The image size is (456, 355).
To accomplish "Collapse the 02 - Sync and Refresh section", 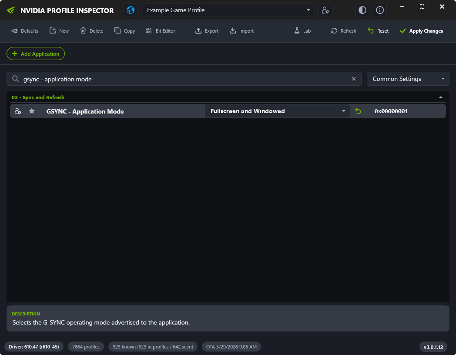I will pos(441,97).
